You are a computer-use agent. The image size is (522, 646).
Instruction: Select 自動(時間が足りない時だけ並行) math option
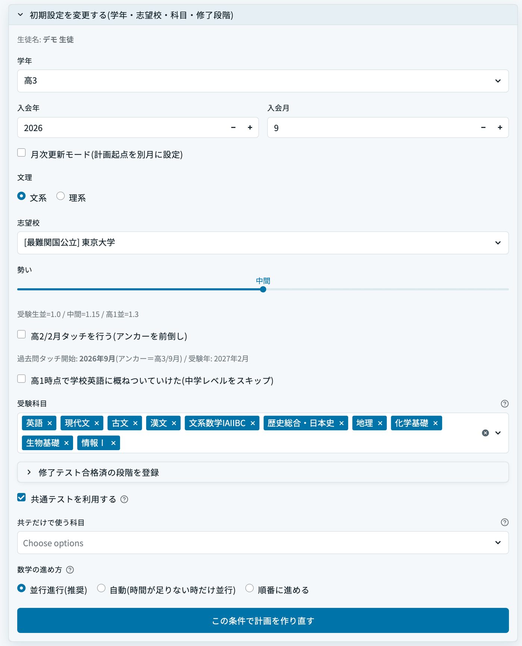pos(101,588)
